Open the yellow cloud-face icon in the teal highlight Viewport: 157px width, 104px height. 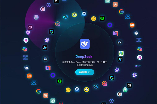pyautogui.click(x=74, y=15)
